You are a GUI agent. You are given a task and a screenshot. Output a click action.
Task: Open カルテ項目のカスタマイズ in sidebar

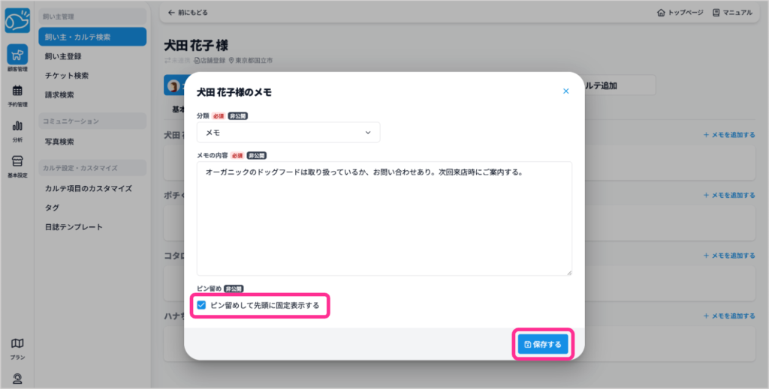pyautogui.click(x=88, y=188)
